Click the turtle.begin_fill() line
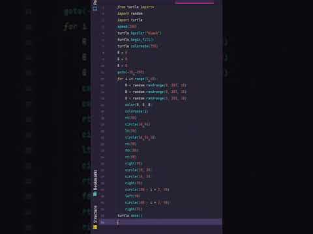This screenshot has width=313, height=234. (136, 40)
